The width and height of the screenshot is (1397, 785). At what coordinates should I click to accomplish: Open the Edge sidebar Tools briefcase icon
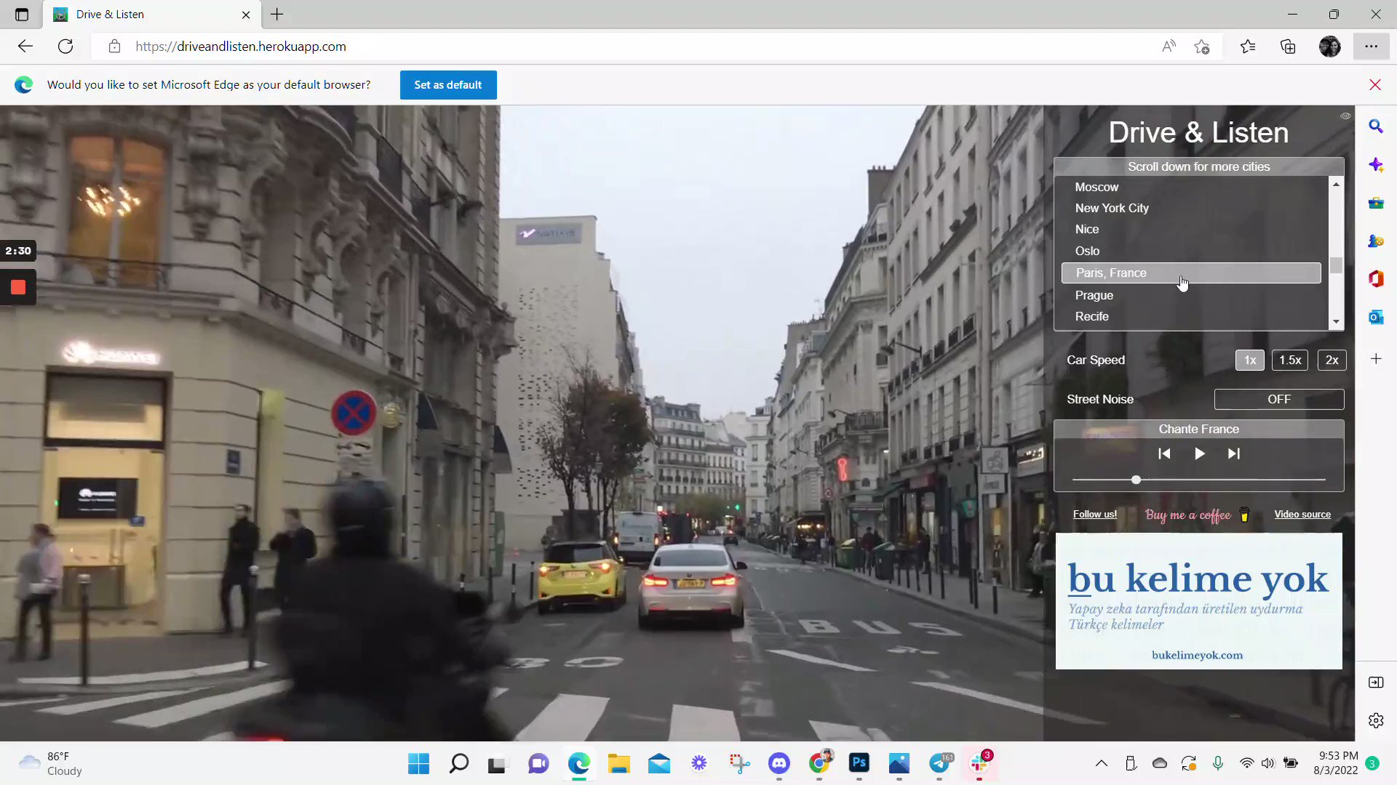(x=1375, y=204)
